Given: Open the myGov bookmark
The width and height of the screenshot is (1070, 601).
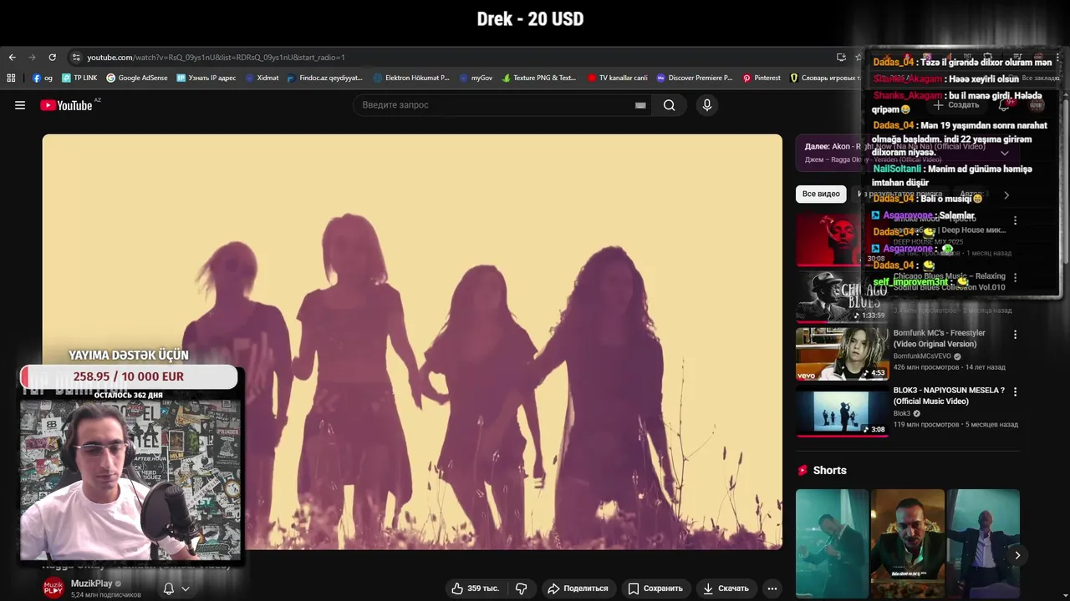Looking at the screenshot, I should pyautogui.click(x=476, y=78).
